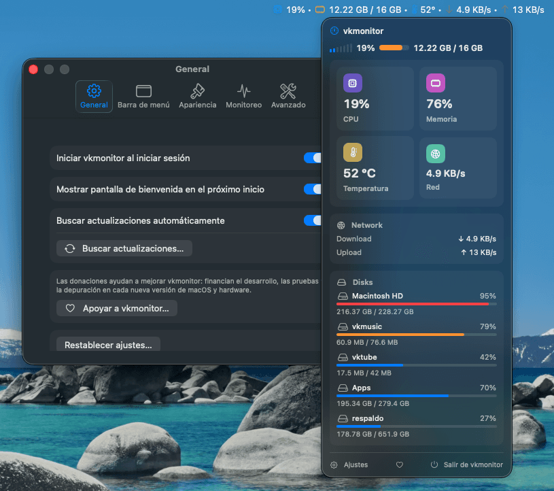Click the 216.37 GB / 228.27 GB text
Image resolution: width=554 pixels, height=491 pixels.
tap(375, 311)
